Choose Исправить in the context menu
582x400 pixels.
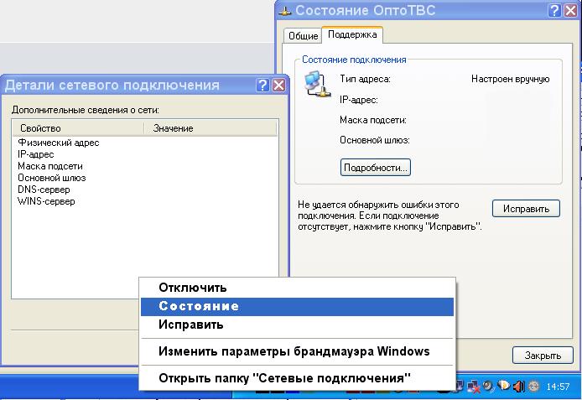coord(190,325)
